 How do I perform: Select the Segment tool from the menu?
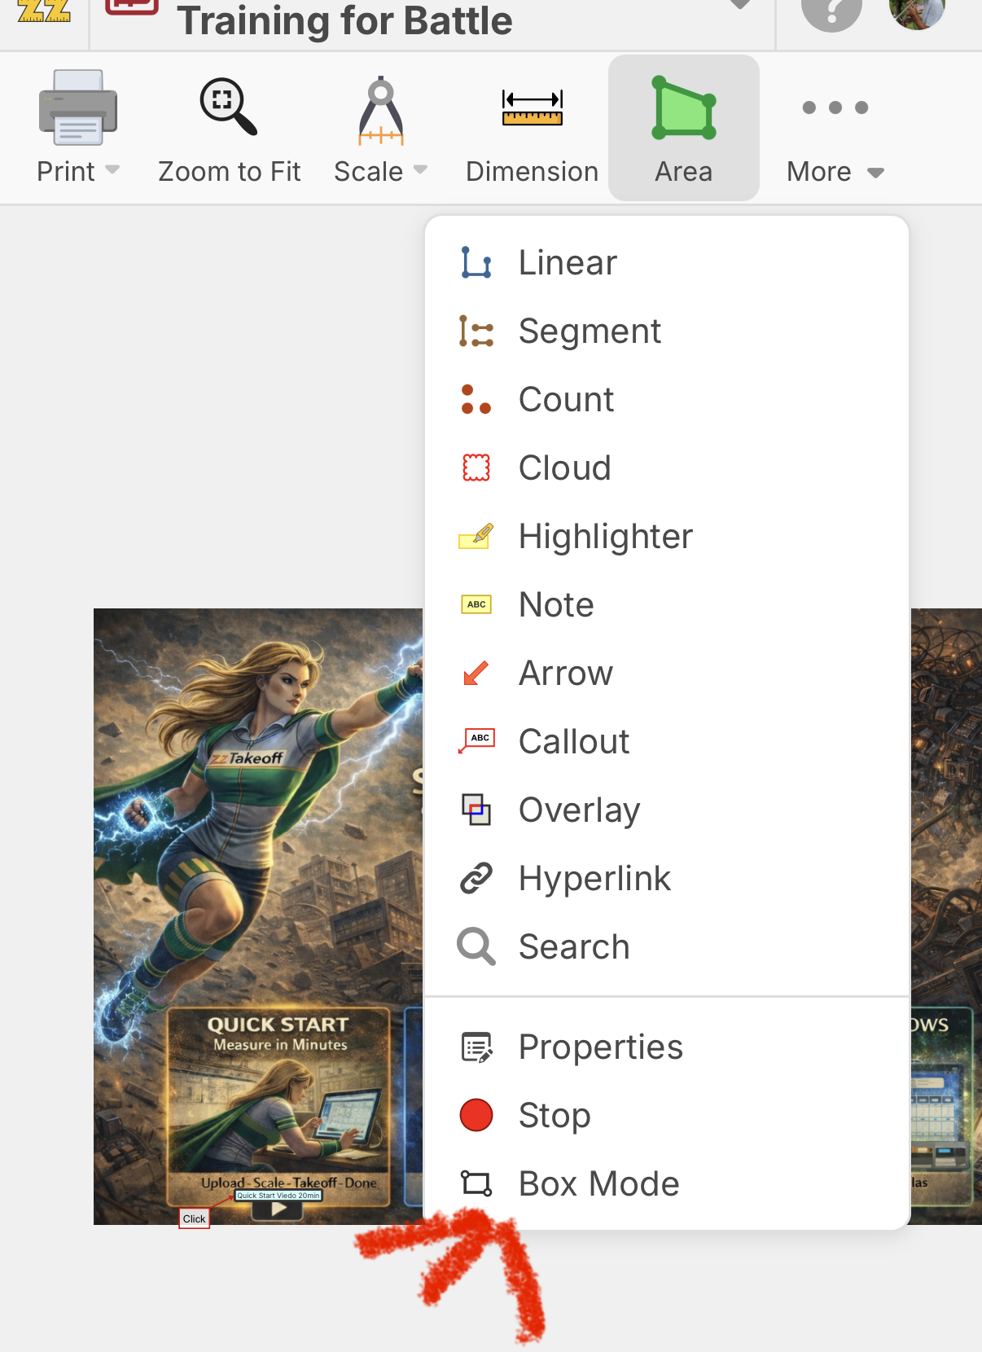tap(590, 331)
